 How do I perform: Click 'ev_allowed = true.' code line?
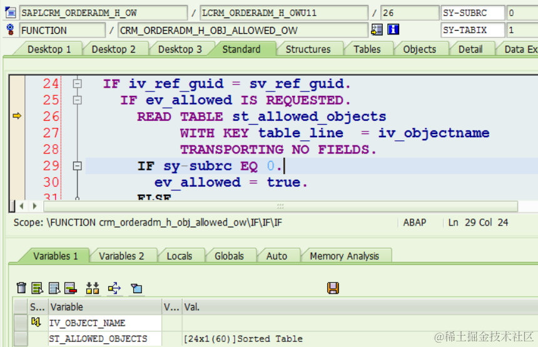(x=231, y=182)
